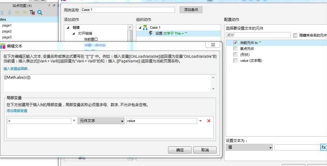Click 取消 button in edit text dialog
The height and width of the screenshot is (166, 327).
(x=205, y=150)
